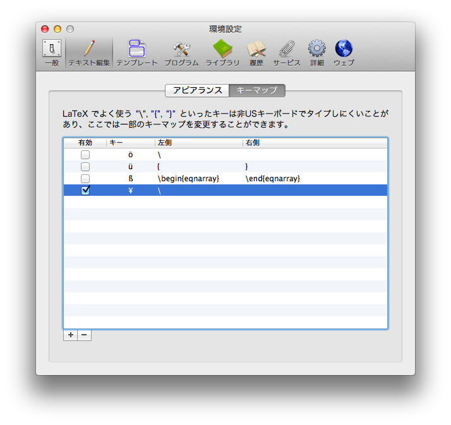The height and width of the screenshot is (425, 451).
Task: Remove selected keymap with minus button
Action: 84,335
